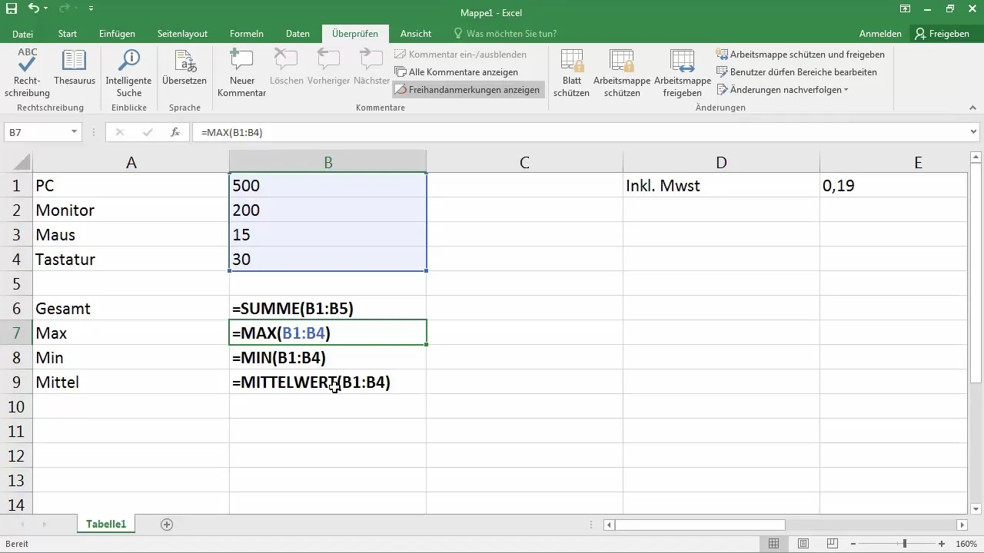Click Löschen comment icon
The height and width of the screenshot is (553, 984).
coord(286,67)
